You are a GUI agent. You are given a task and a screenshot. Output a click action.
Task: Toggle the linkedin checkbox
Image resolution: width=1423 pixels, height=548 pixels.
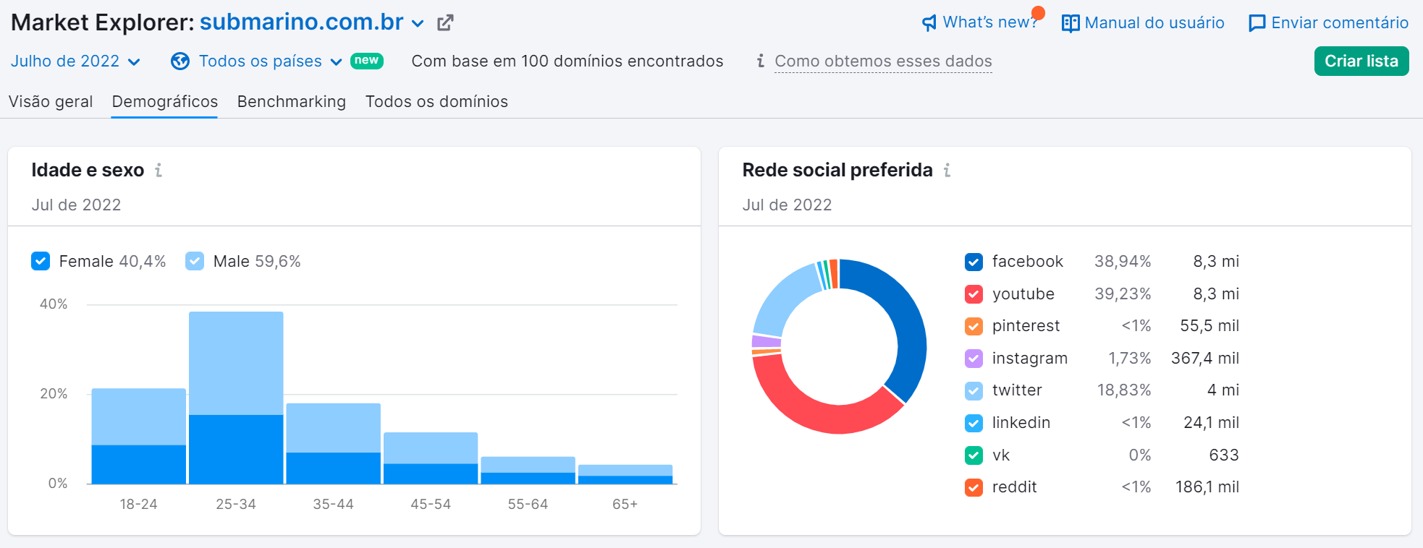[x=974, y=423]
